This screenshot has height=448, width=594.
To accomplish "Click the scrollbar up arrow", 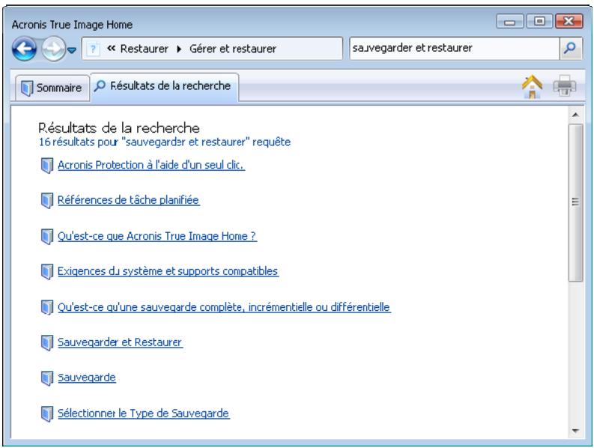I will [x=575, y=115].
